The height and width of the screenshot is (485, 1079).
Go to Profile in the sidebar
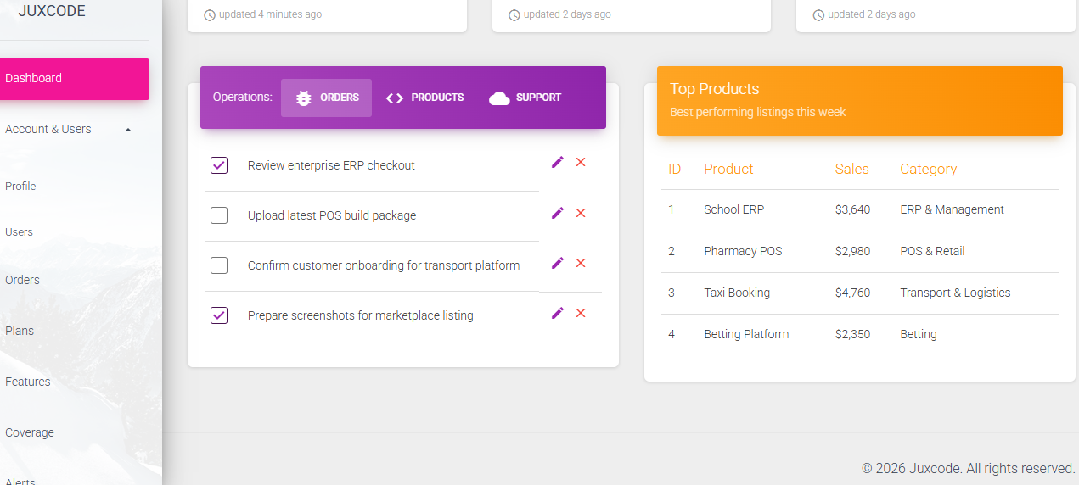coord(20,187)
